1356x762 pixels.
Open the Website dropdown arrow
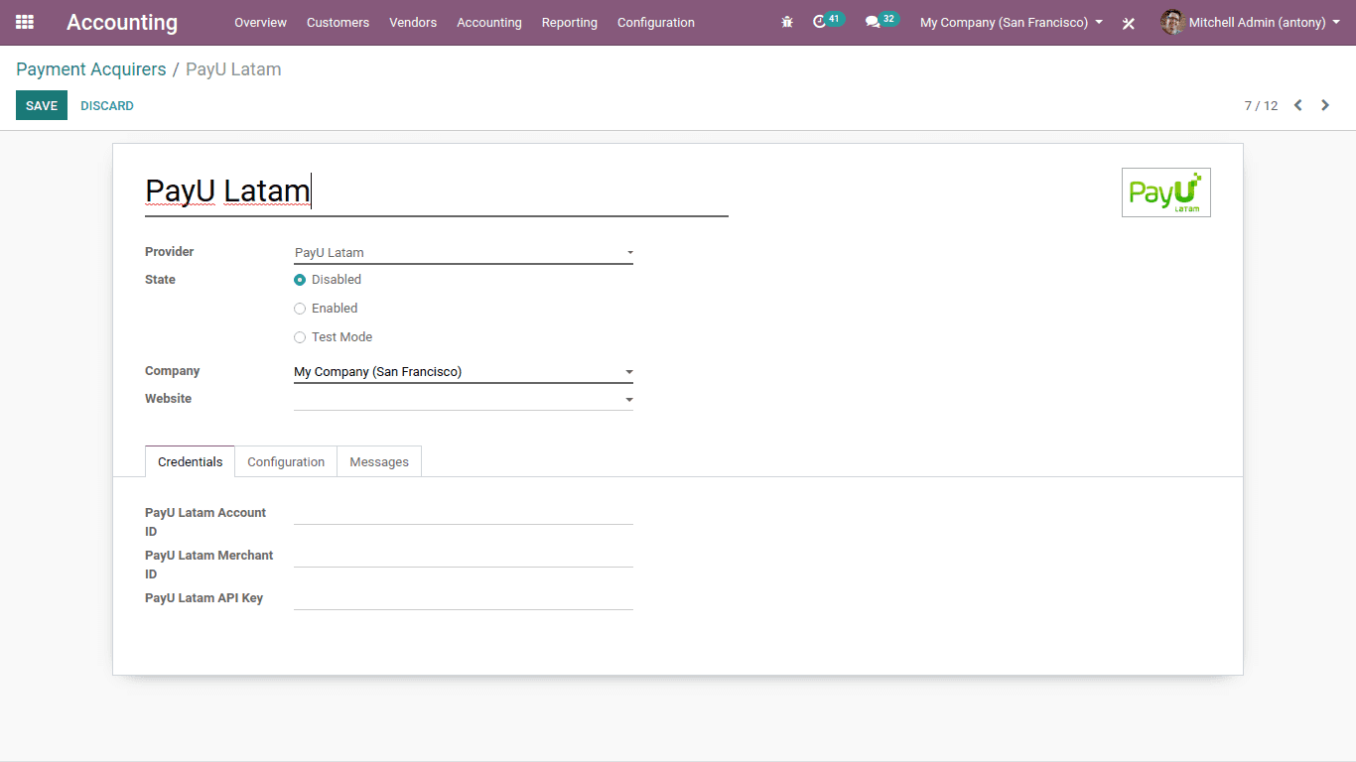[628, 401]
